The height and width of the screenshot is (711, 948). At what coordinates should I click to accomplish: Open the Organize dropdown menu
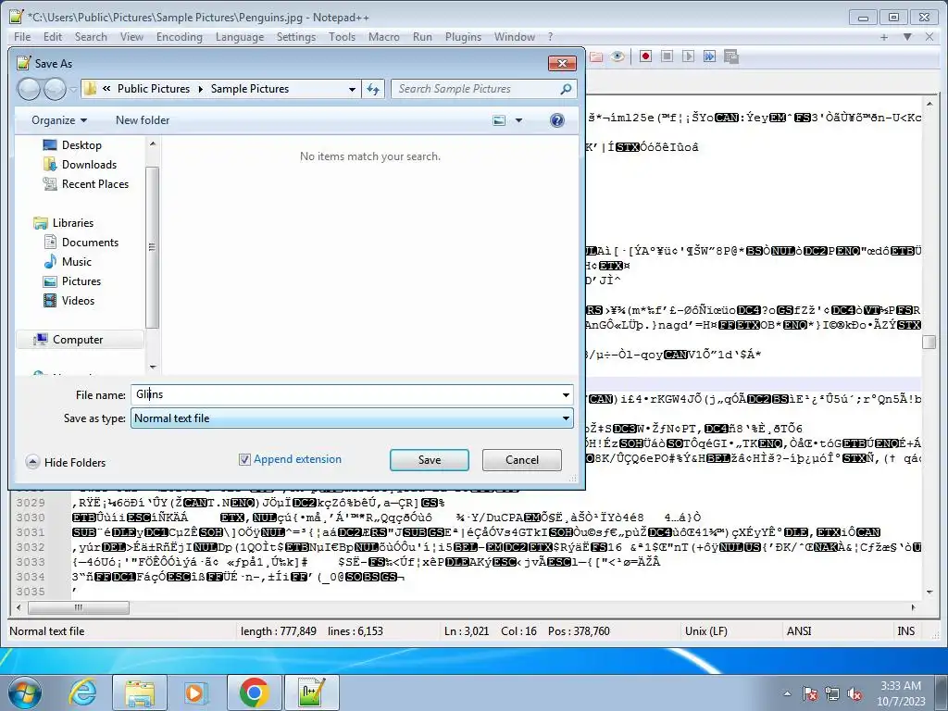point(58,120)
